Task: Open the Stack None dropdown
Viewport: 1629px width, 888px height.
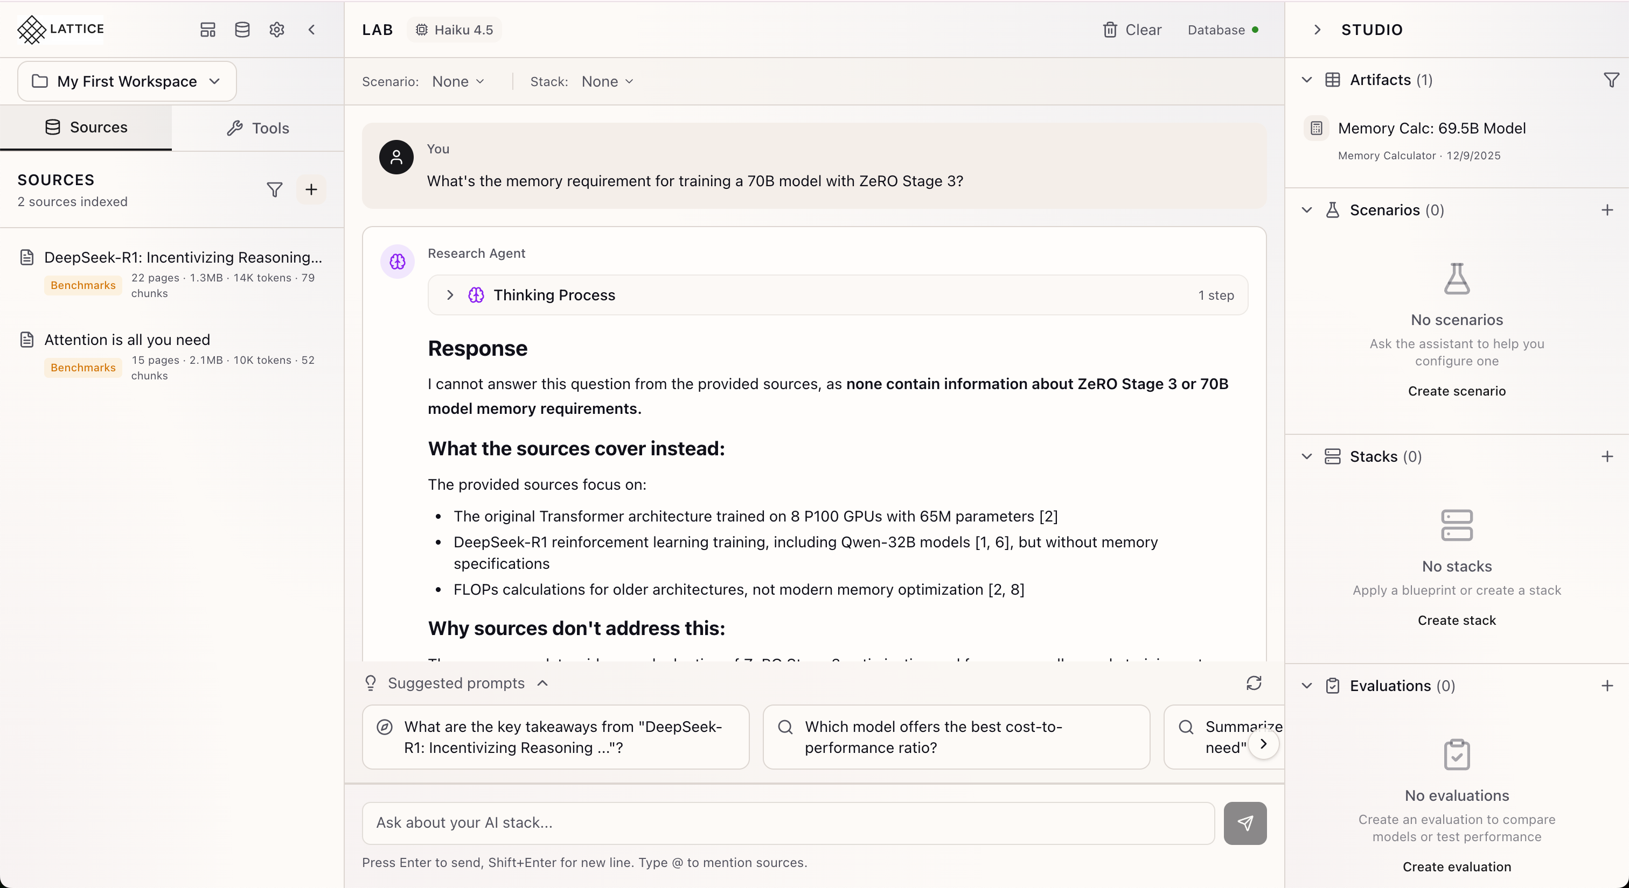Action: [607, 81]
